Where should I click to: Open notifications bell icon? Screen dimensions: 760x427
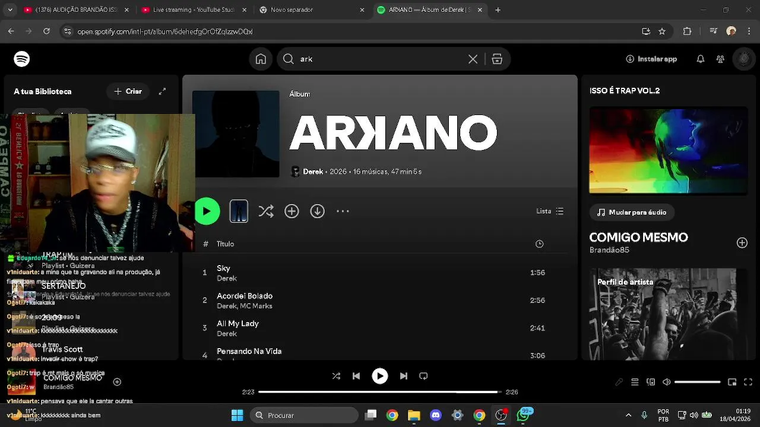(x=701, y=59)
